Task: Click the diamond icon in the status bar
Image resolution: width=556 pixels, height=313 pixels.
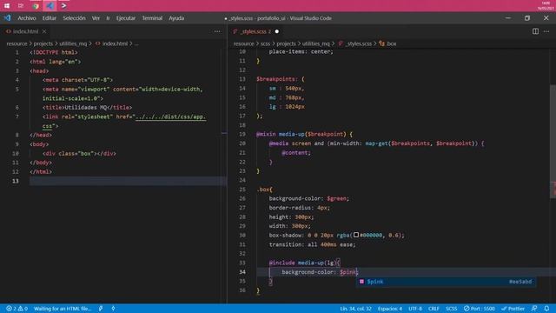Action: [114, 309]
